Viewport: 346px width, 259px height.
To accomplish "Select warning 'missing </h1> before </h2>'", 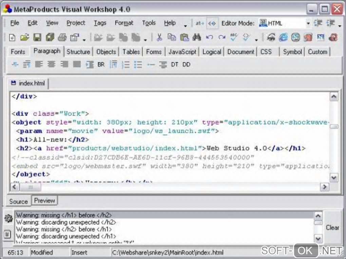I will [164, 215].
